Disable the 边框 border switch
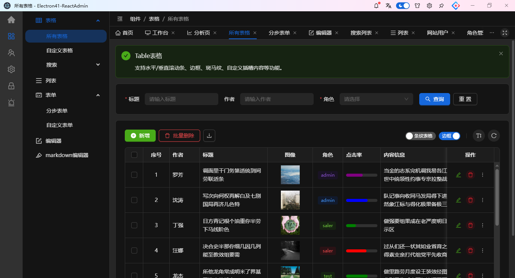The width and height of the screenshot is (515, 278). (449, 136)
